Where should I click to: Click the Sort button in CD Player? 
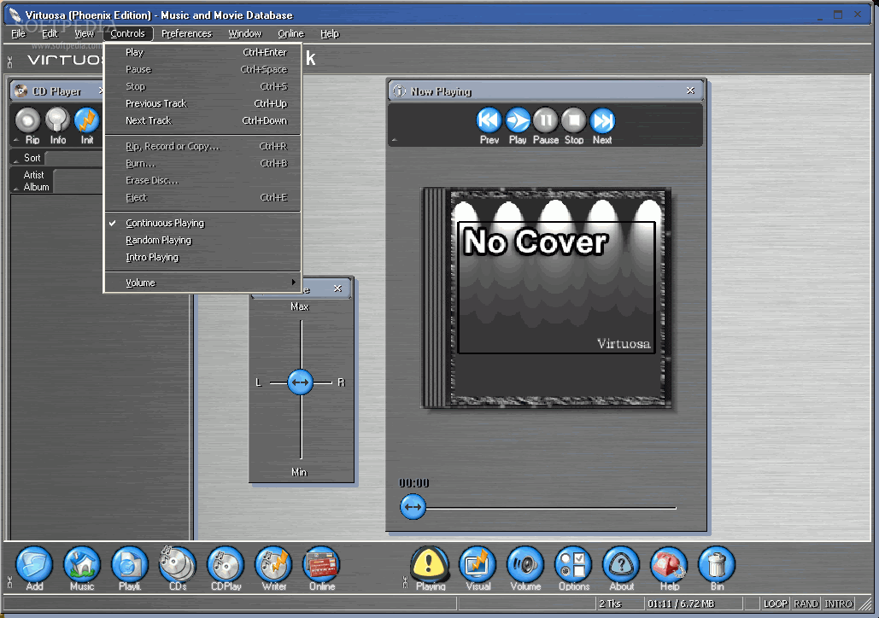(32, 158)
